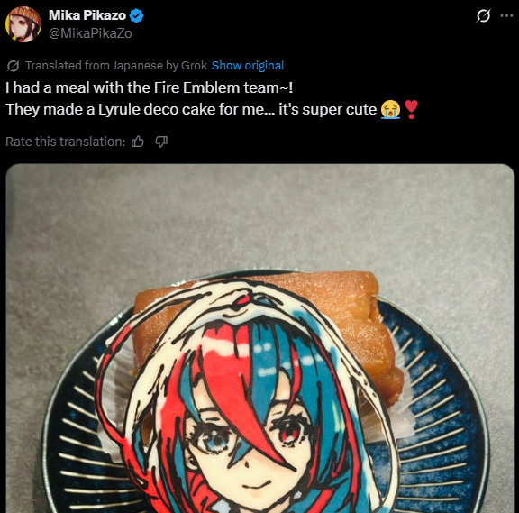519x513 pixels.
Task: Click the blue verified badge
Action: (136, 15)
